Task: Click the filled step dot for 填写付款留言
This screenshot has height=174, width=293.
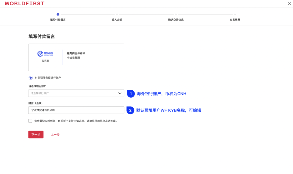Action: pyautogui.click(x=58, y=14)
